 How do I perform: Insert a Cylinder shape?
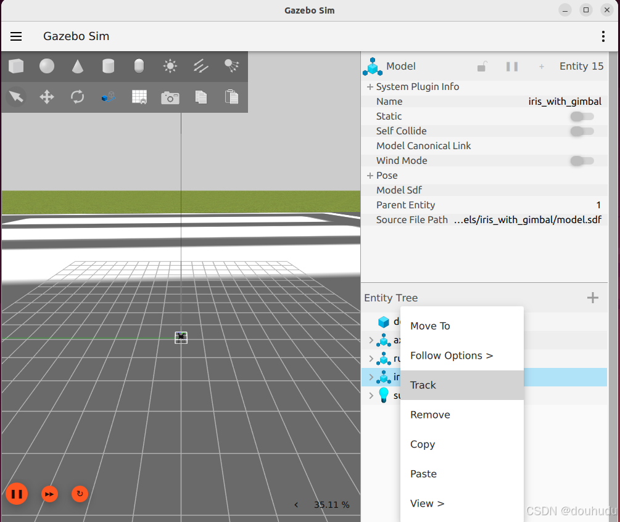(108, 66)
